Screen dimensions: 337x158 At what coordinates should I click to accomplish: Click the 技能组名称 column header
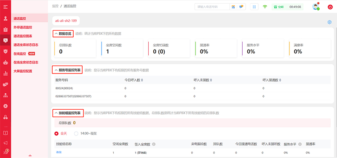(64, 144)
